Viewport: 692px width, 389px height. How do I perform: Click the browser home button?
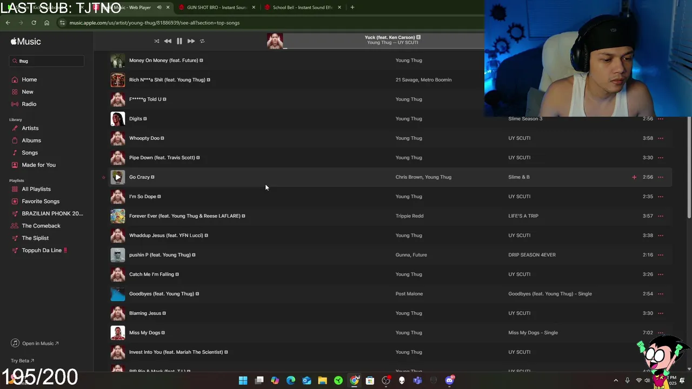coord(46,23)
